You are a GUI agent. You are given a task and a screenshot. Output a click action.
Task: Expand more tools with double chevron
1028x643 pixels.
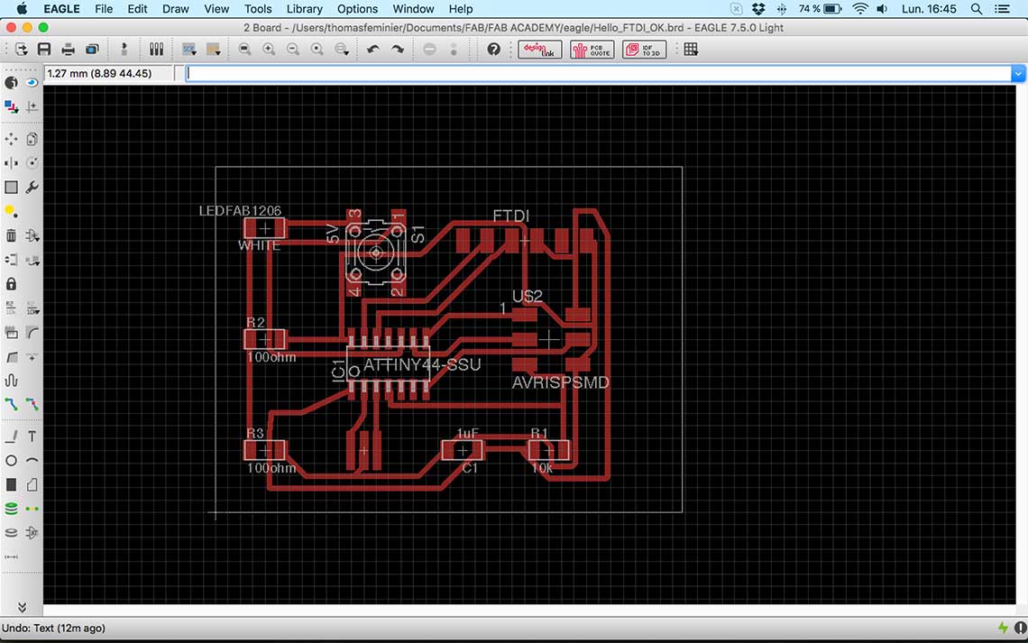22,607
